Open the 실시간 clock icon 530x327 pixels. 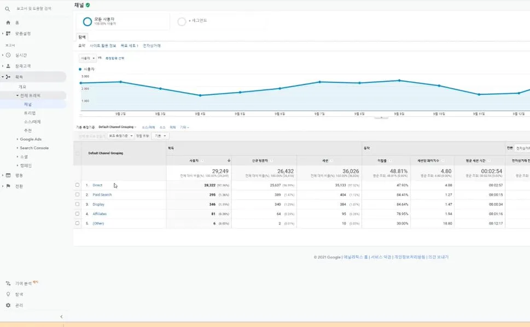click(x=8, y=55)
